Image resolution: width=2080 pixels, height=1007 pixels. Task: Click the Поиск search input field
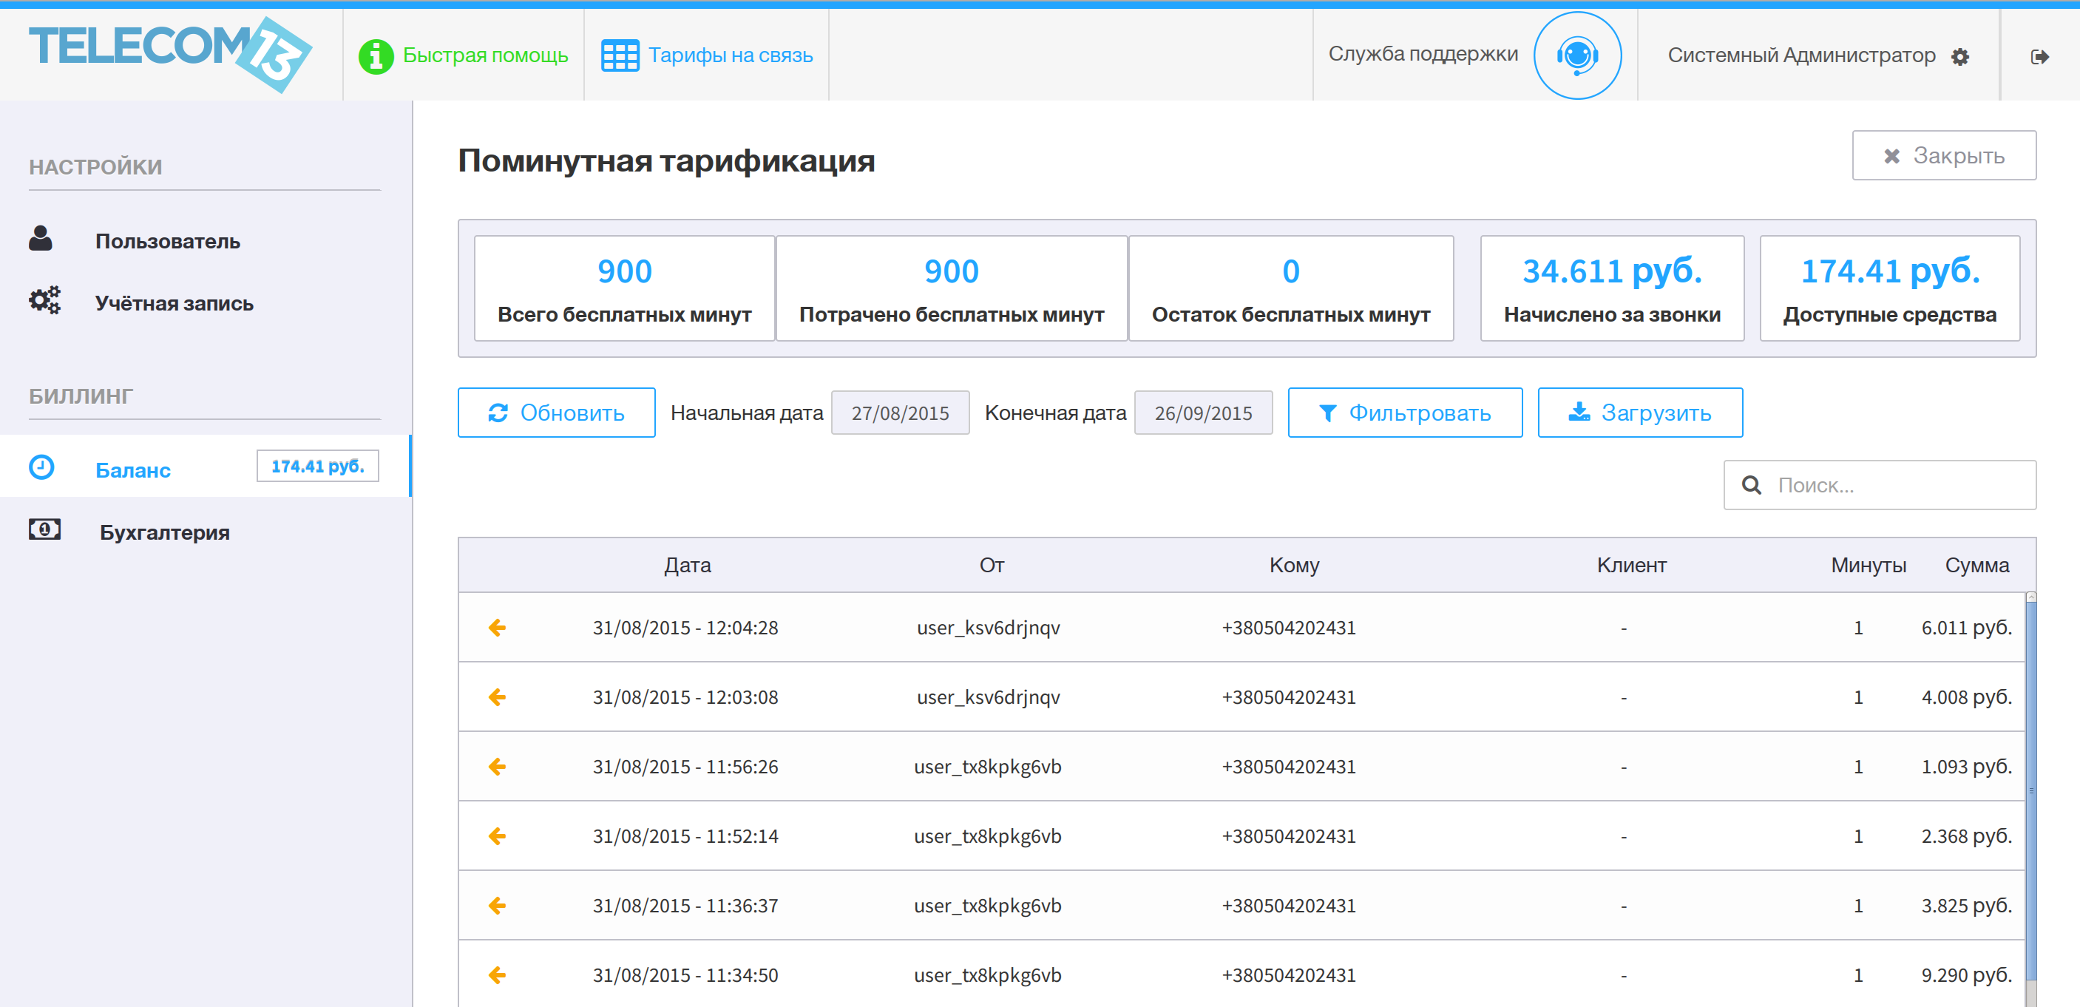(1880, 485)
